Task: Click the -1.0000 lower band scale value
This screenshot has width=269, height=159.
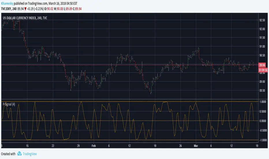Action: 262,140
